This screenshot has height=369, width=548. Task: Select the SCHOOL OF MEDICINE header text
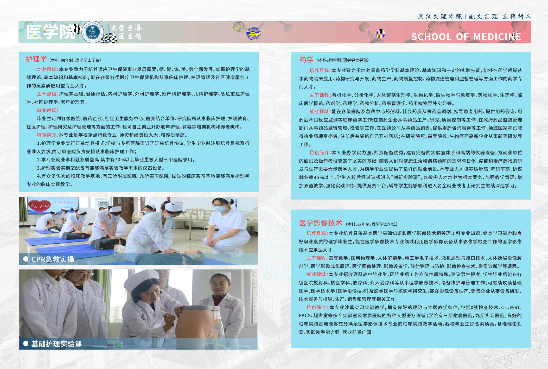click(465, 37)
